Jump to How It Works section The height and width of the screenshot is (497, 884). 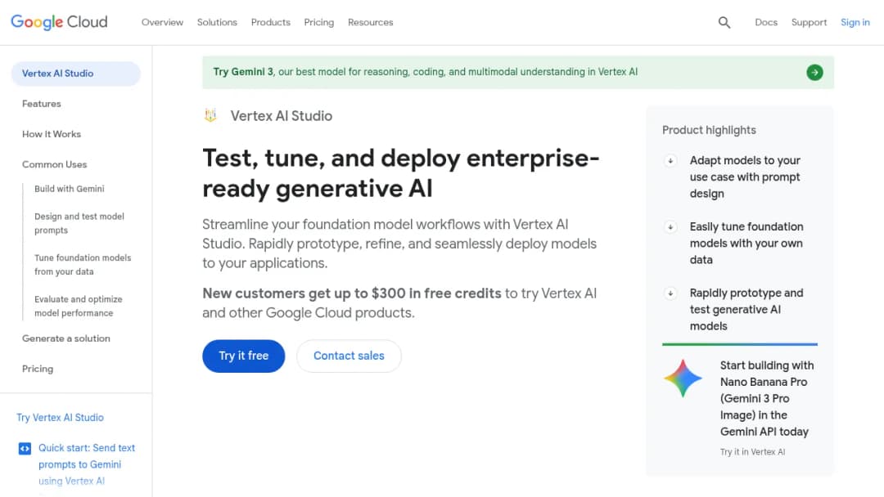(x=52, y=134)
